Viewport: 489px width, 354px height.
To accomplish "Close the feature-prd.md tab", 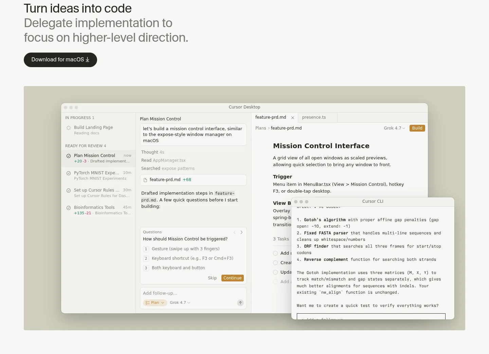I will pyautogui.click(x=293, y=118).
